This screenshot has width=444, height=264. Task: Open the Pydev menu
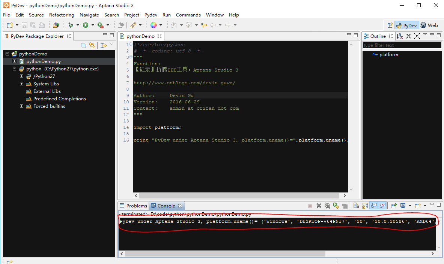point(151,15)
